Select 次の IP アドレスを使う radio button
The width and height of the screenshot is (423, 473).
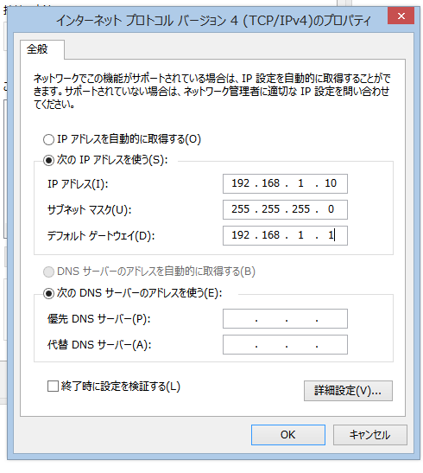(48, 160)
